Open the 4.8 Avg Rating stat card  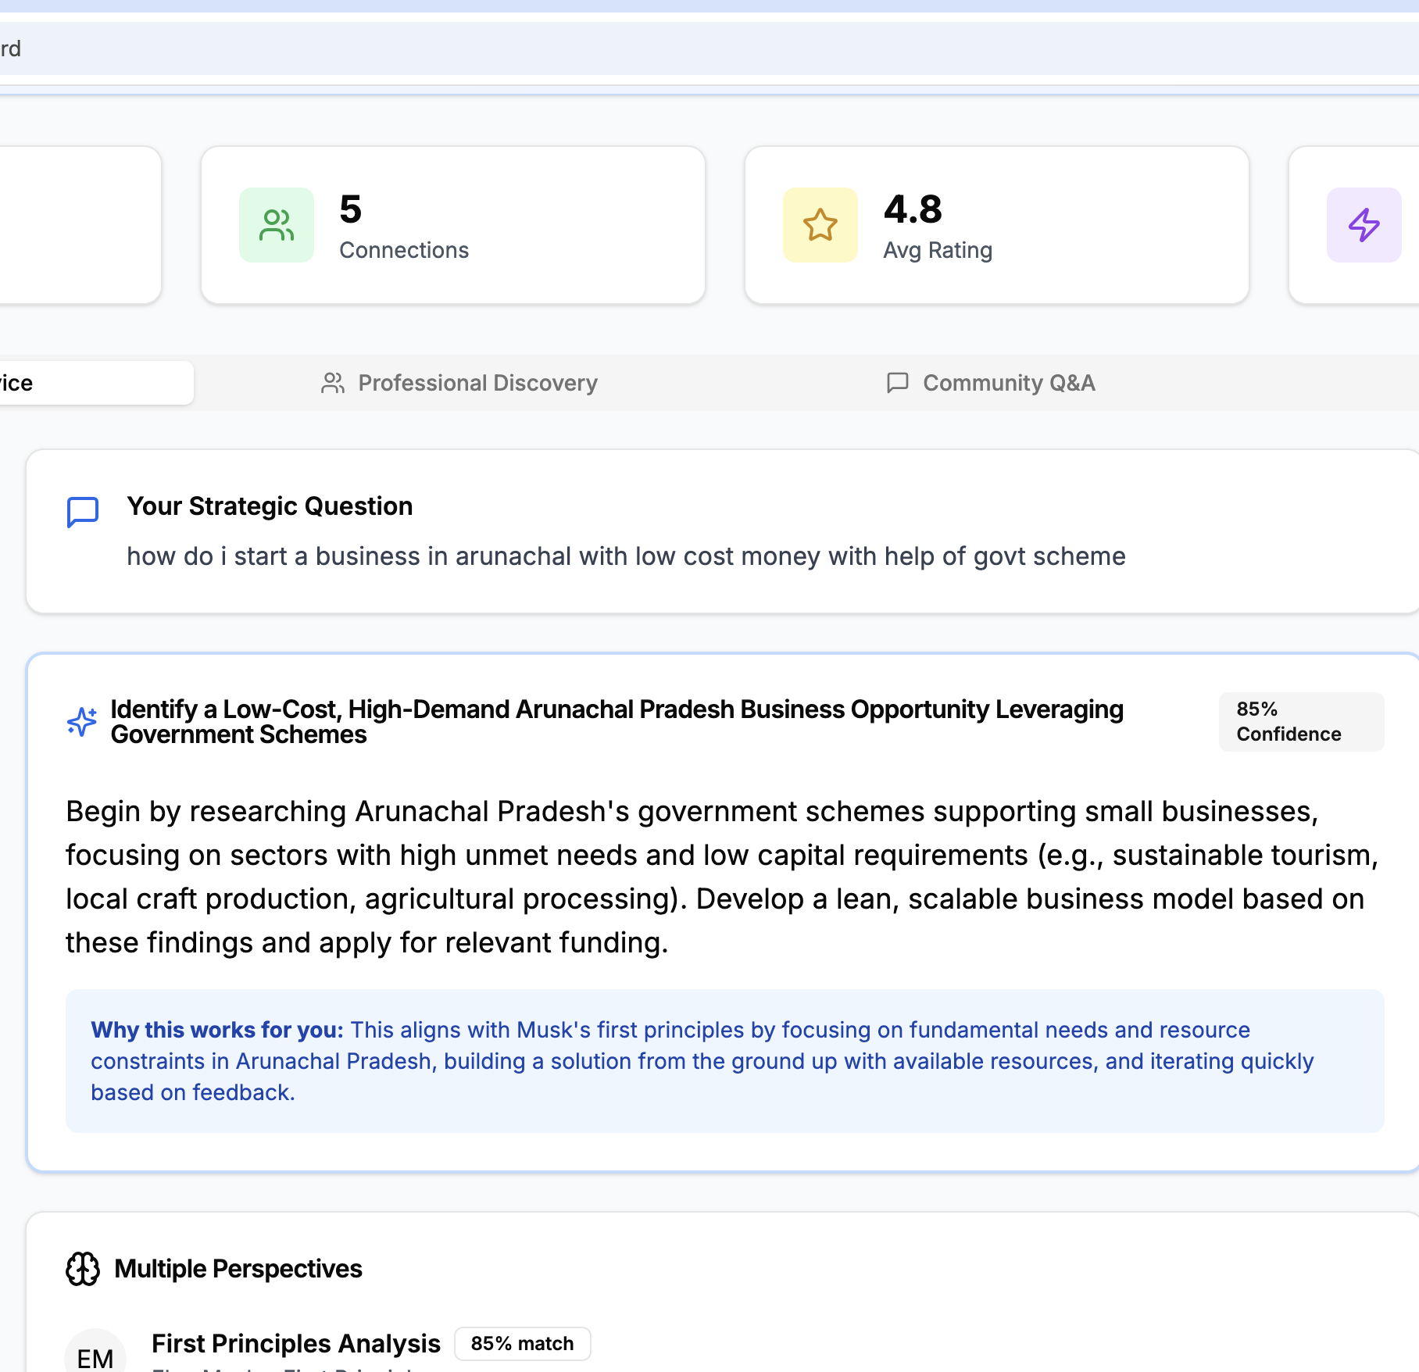(997, 225)
